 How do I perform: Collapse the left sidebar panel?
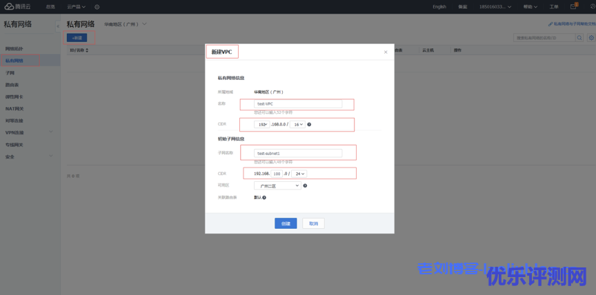(x=58, y=25)
